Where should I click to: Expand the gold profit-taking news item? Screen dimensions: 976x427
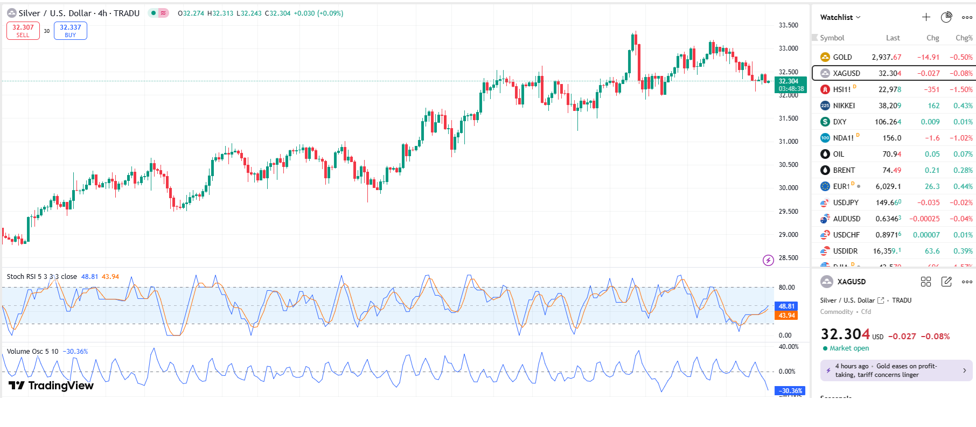[896, 370]
